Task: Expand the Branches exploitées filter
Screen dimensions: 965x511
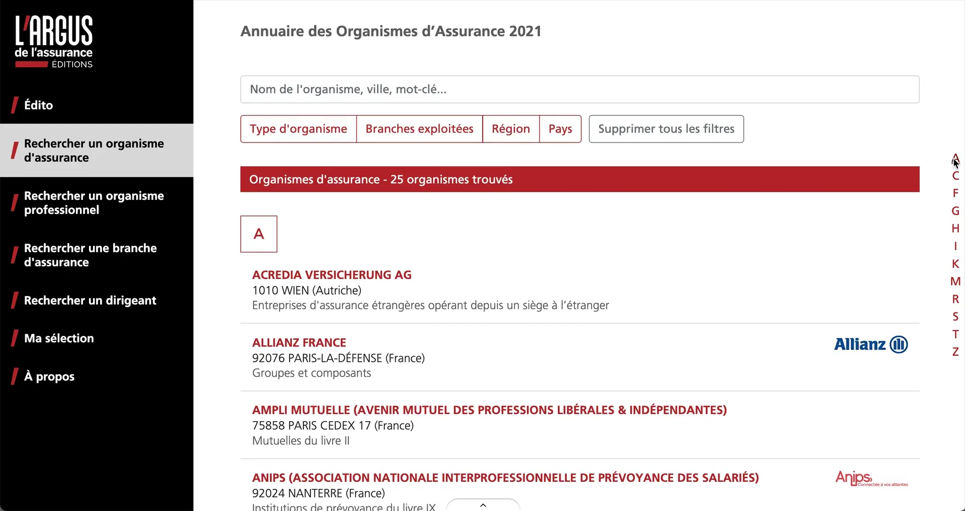Action: click(x=419, y=129)
